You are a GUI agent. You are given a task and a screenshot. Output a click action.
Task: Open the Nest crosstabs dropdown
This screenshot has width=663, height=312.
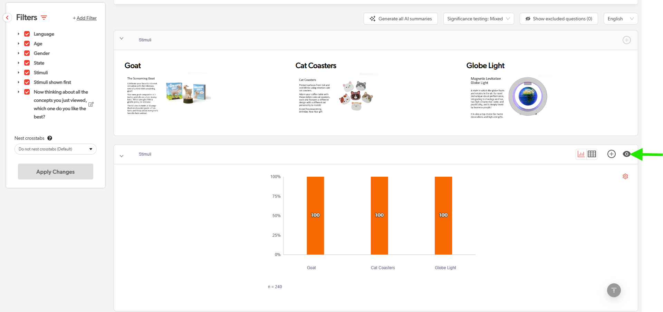coord(56,149)
